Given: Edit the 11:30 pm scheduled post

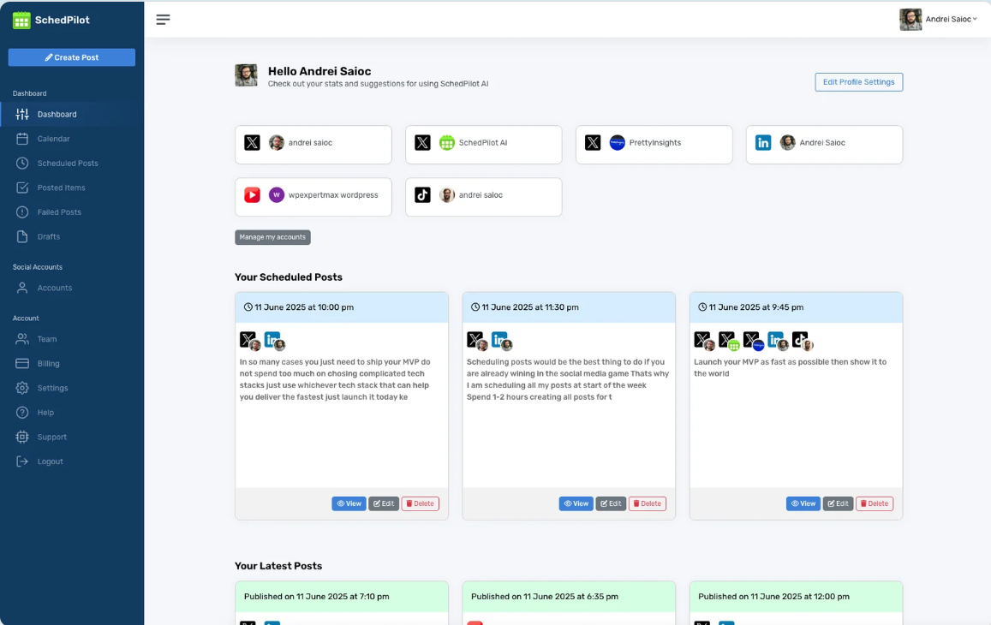Looking at the screenshot, I should [x=611, y=503].
